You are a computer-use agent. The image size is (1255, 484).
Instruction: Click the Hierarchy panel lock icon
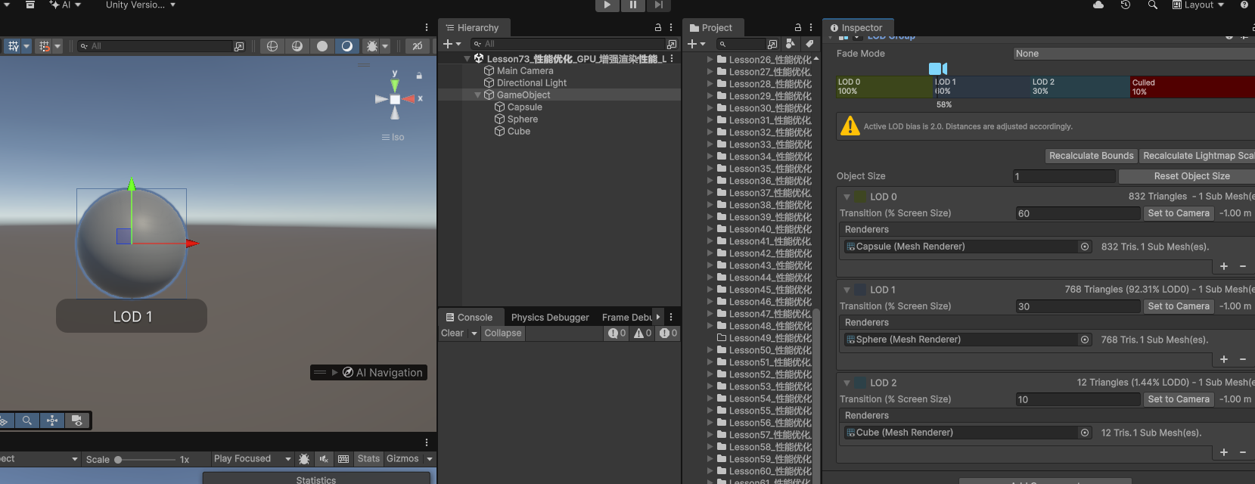(x=658, y=28)
